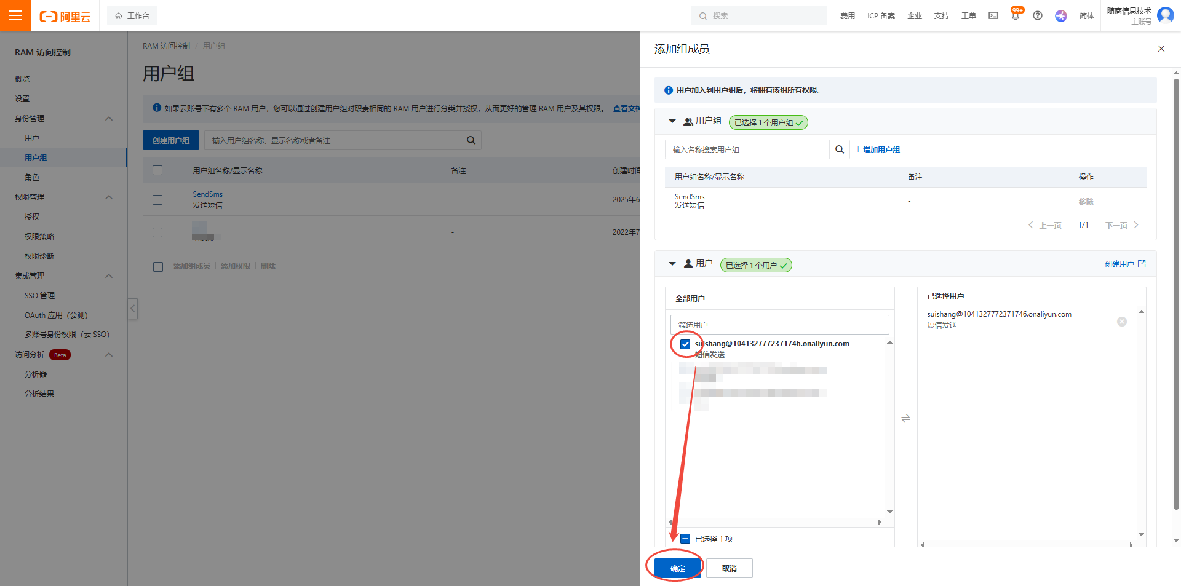Launch Cloud Shell terminal icon
Screen dimensions: 1181x586
click(x=993, y=15)
